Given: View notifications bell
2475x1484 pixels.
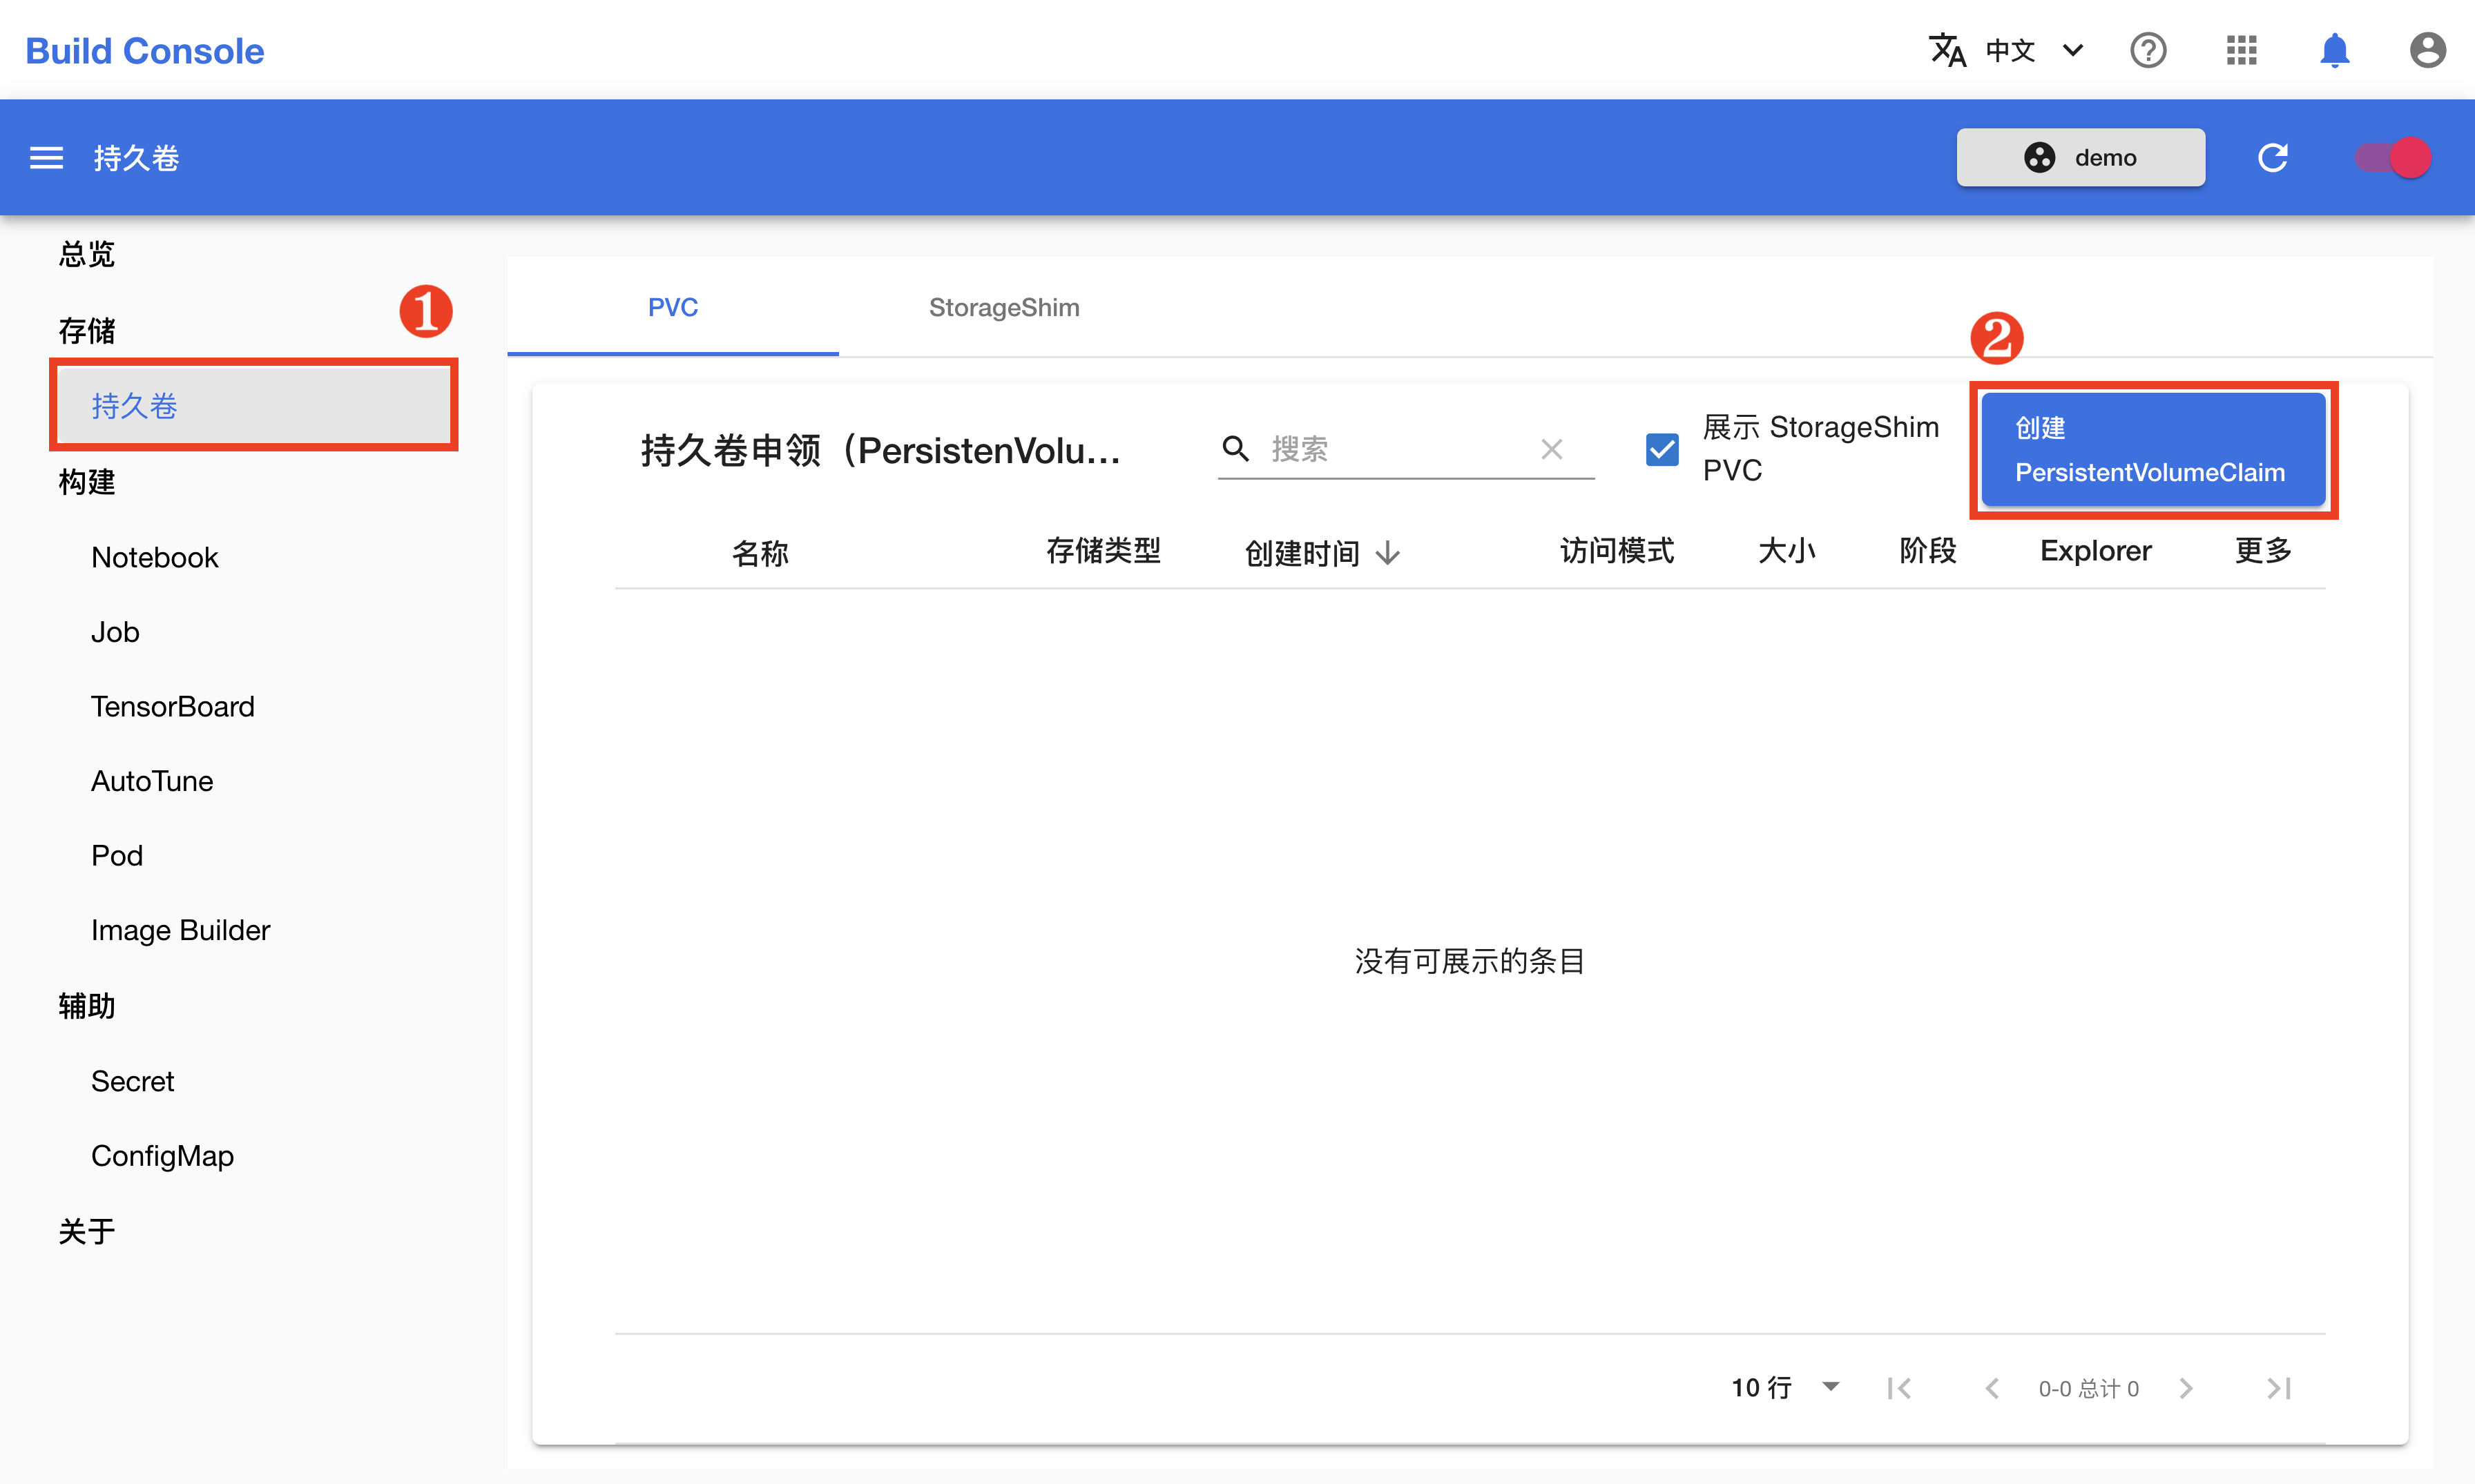Looking at the screenshot, I should pos(2334,50).
